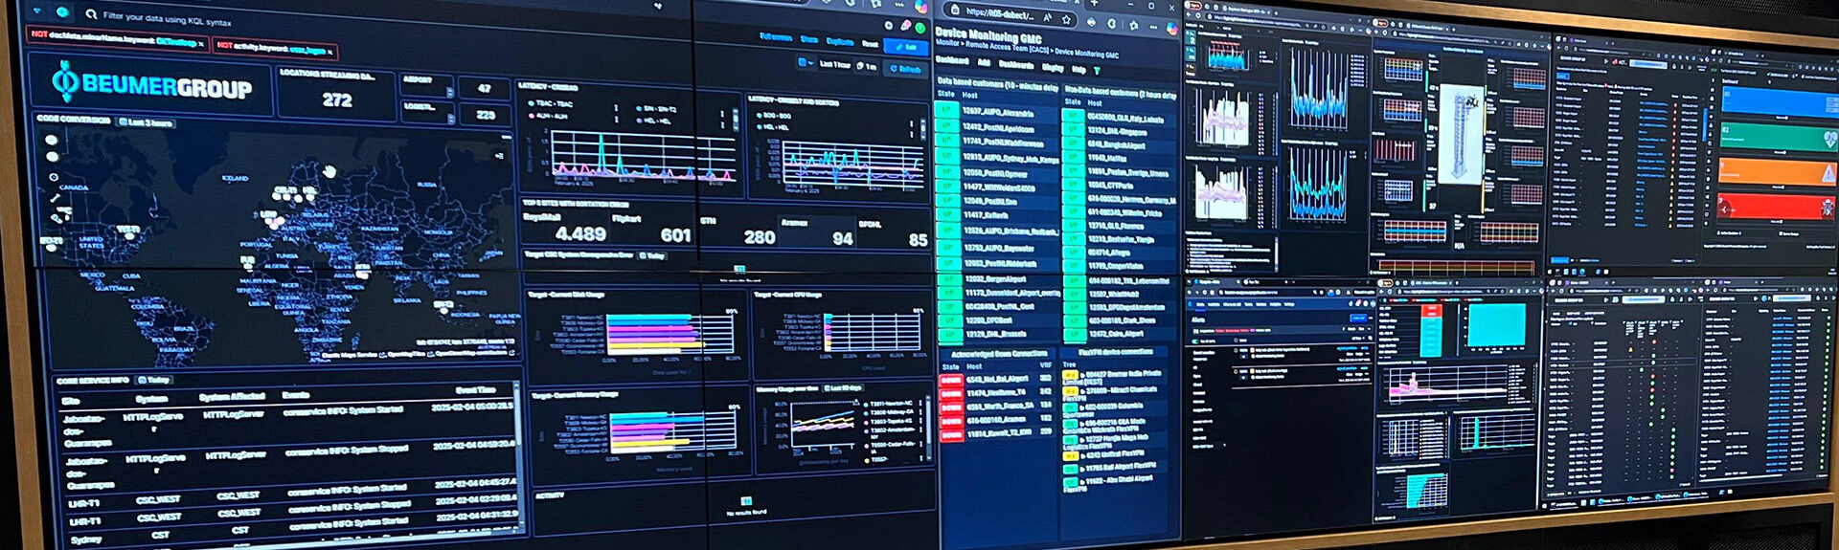This screenshot has width=1839, height=550.
Task: Open the Dashboards menu in Device Monitoring
Action: 1016,65
